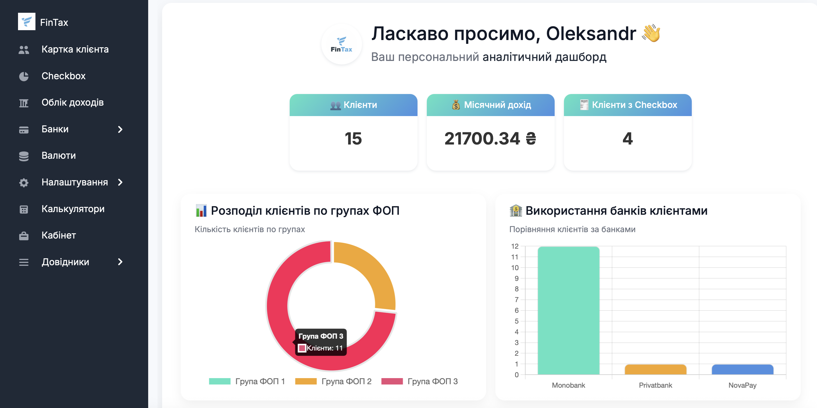The height and width of the screenshot is (408, 817).
Task: Click the people icon for Картка клієнта
Action: (x=24, y=49)
